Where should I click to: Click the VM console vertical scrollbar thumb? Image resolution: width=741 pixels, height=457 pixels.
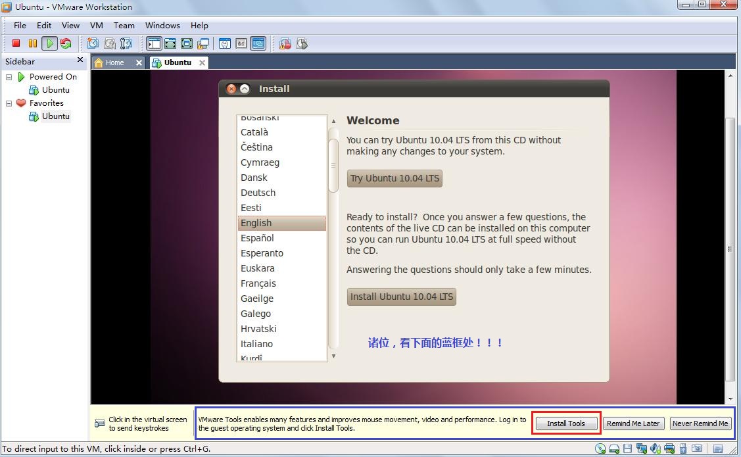730,249
